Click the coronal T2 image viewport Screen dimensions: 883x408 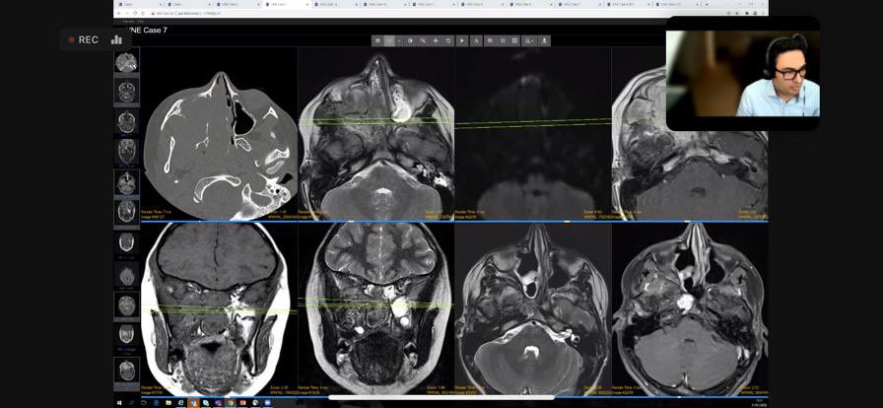click(376, 308)
